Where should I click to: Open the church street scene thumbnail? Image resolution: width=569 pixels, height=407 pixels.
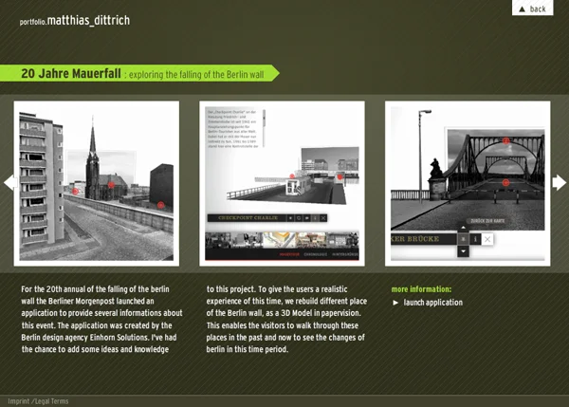coord(96,182)
